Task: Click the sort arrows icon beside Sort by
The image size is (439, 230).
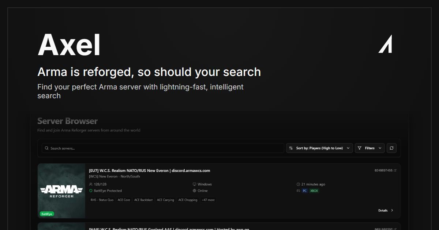Action: tap(290, 148)
